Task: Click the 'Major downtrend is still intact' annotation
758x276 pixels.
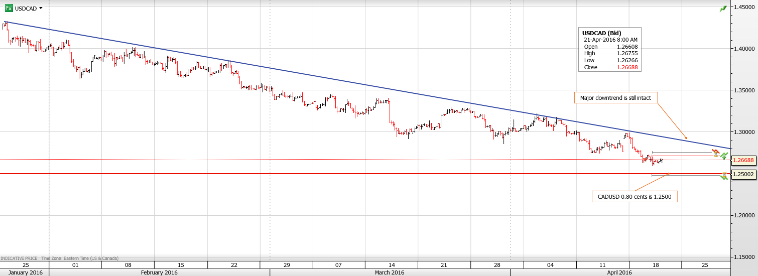Action: 615,98
